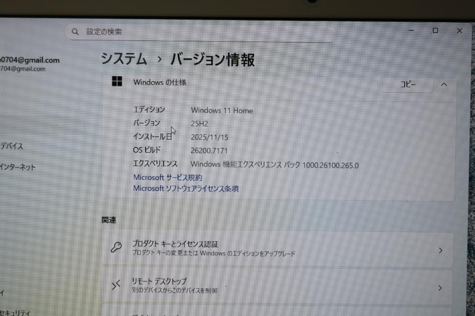
Task: Click システム in the breadcrumb navigation
Action: 123,60
